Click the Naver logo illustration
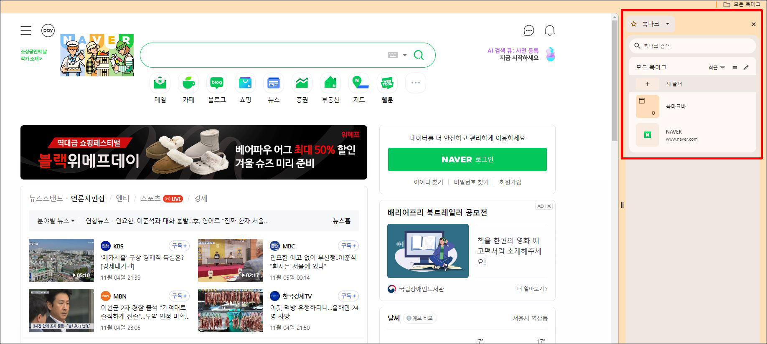 pyautogui.click(x=97, y=55)
